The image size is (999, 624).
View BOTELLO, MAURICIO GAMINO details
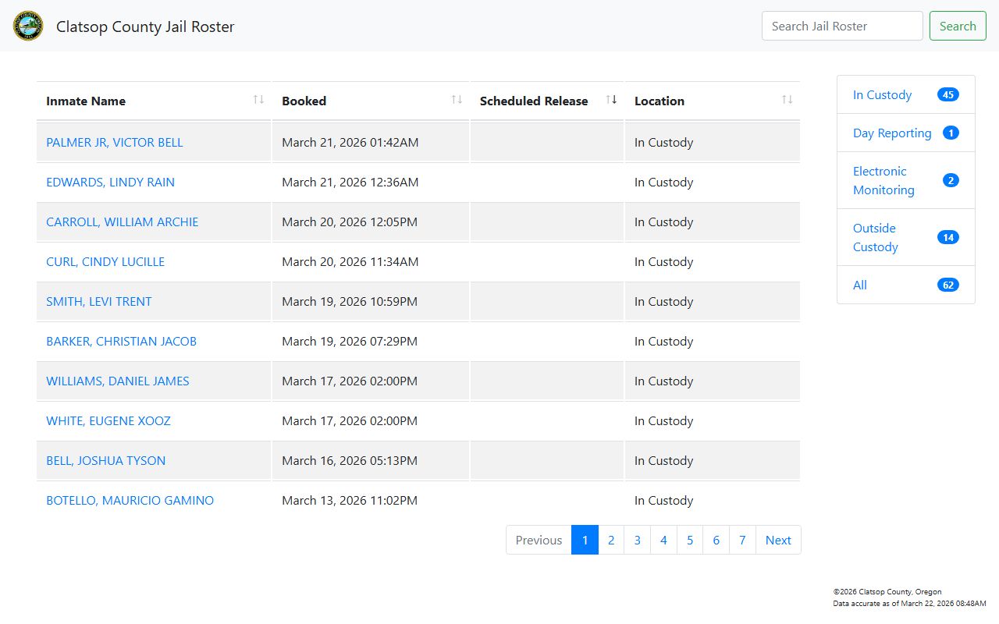[130, 501]
